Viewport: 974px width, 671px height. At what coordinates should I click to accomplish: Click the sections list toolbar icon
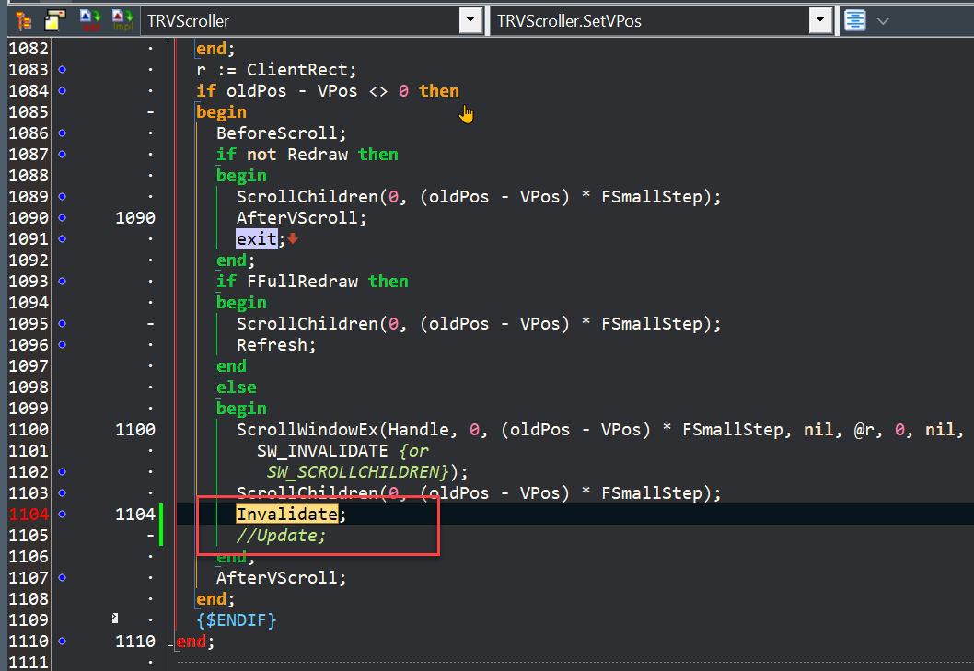pos(55,21)
